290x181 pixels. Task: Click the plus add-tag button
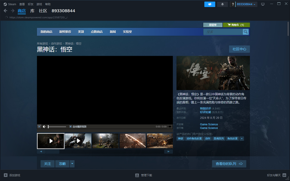[242, 139]
